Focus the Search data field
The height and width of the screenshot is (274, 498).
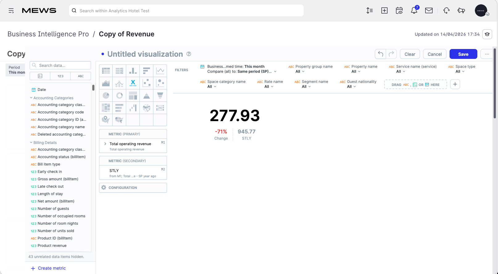pos(60,65)
